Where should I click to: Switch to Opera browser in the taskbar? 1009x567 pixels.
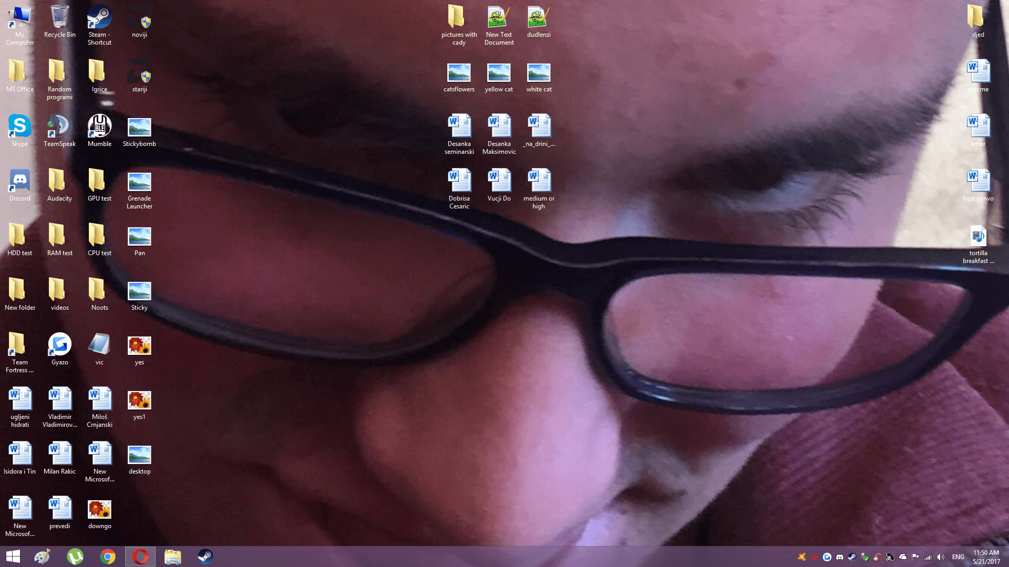[x=140, y=556]
